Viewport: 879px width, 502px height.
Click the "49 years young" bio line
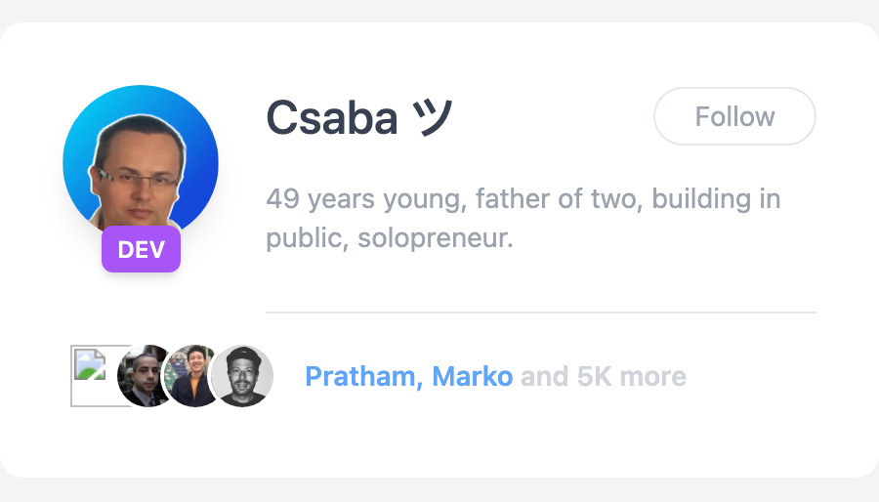tap(355, 199)
